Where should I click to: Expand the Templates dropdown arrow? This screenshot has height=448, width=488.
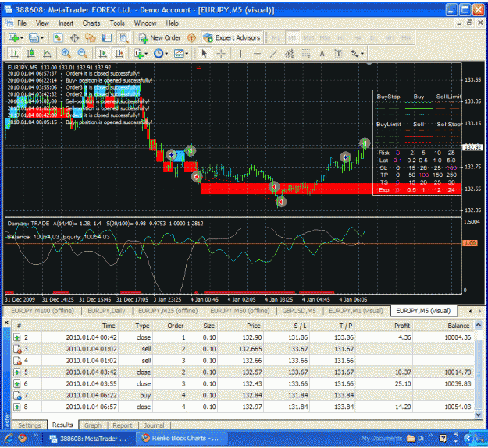[x=187, y=54]
